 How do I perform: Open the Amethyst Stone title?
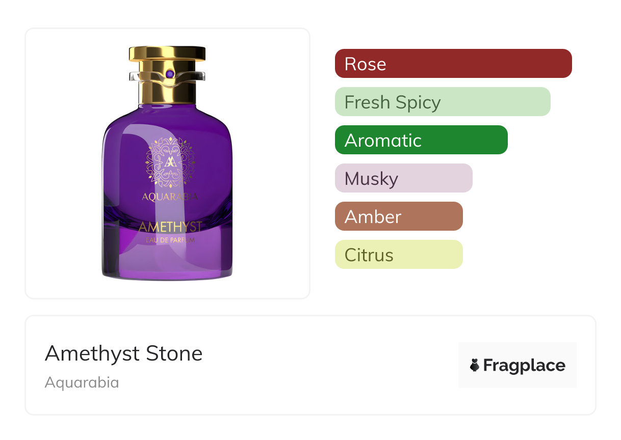point(123,353)
